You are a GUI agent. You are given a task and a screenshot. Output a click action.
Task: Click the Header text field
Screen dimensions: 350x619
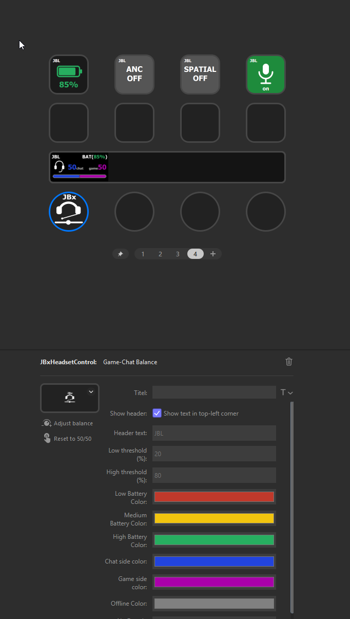coord(214,433)
